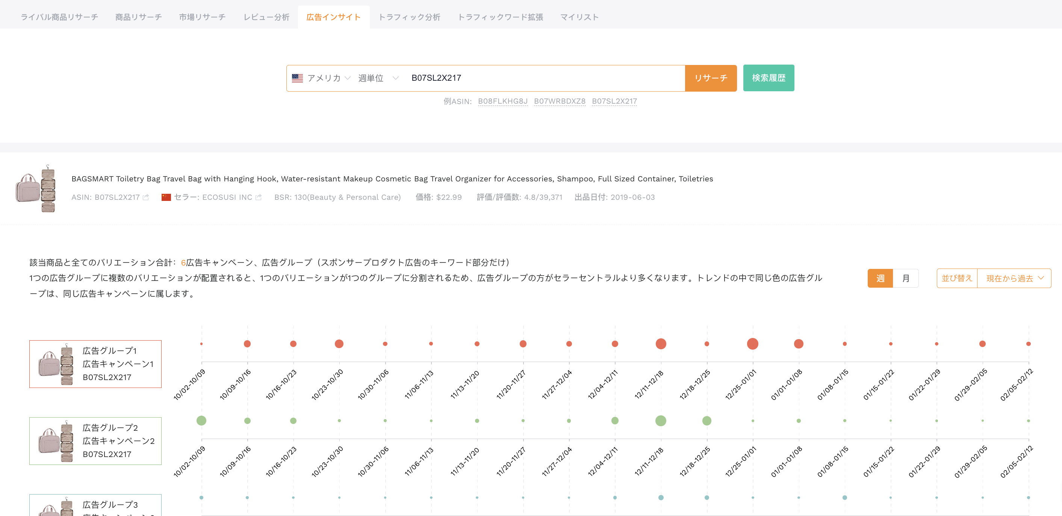Viewport: 1062px width, 516px height.
Task: Open external link icon beside ECOSUSI INC
Action: pos(259,198)
